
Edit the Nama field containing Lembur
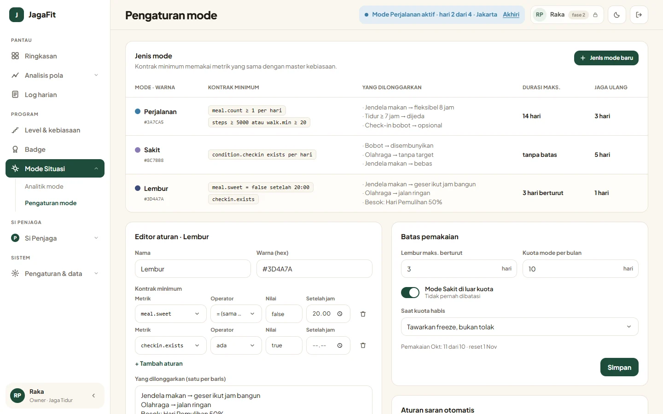[193, 269]
